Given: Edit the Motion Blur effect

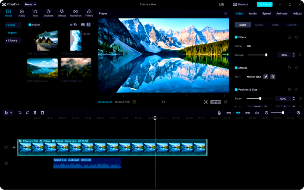Looking at the screenshot, I should click(266, 77).
